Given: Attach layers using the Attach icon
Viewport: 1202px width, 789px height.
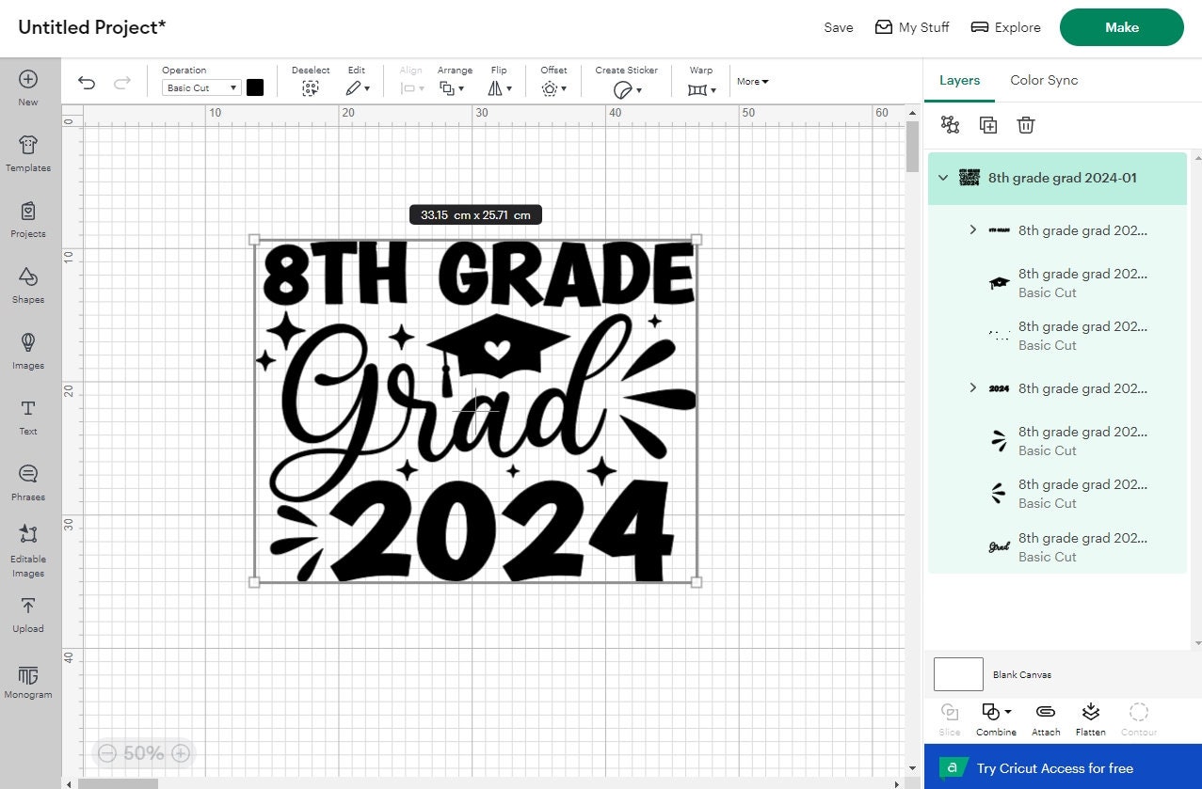Looking at the screenshot, I should click(1045, 718).
